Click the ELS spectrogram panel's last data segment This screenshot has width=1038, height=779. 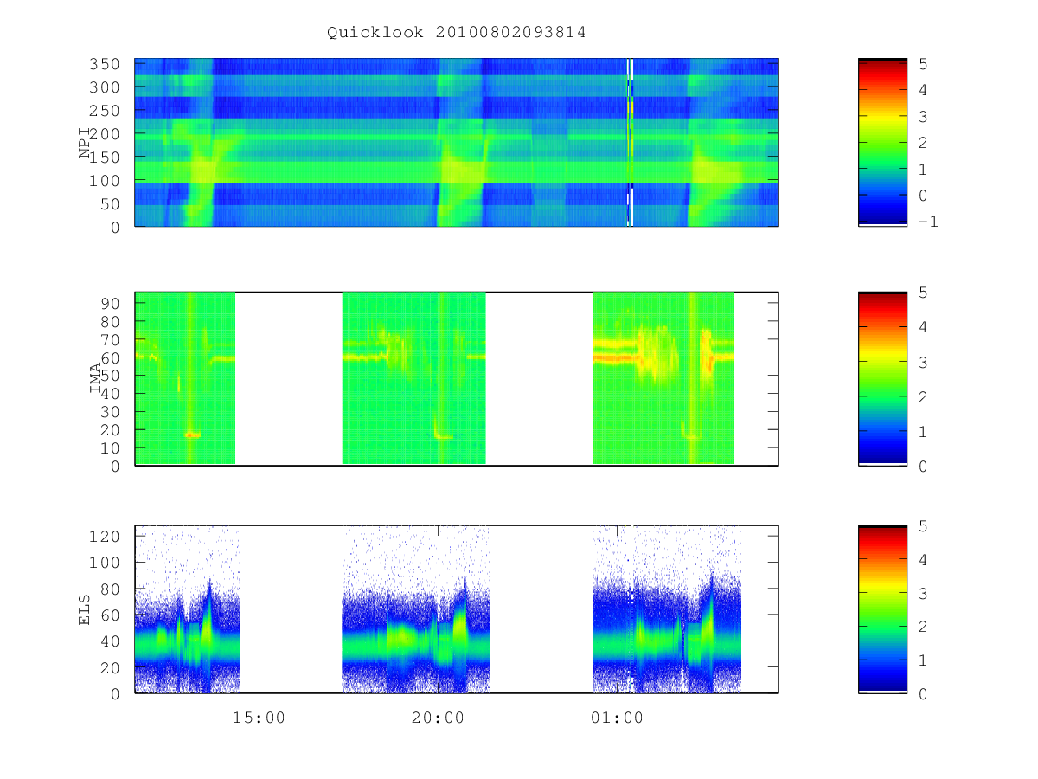pos(667,608)
